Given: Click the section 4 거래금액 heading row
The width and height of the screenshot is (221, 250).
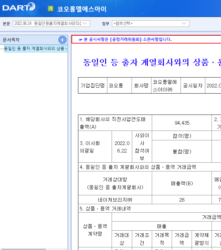Looking at the screenshot, I should click(150, 167).
